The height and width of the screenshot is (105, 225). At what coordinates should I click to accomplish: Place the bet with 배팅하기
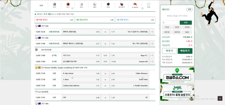point(185,51)
